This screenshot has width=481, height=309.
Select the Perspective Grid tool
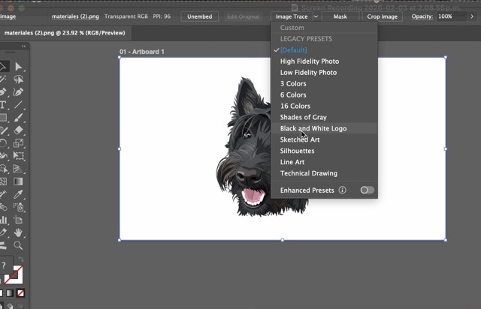(x=18, y=169)
